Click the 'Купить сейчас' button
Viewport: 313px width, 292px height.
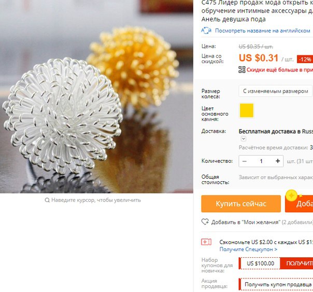tap(241, 203)
